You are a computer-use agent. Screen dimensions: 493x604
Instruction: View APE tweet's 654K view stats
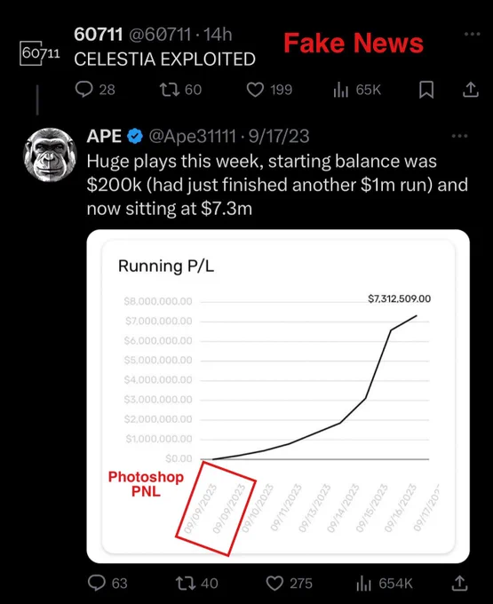pyautogui.click(x=385, y=583)
